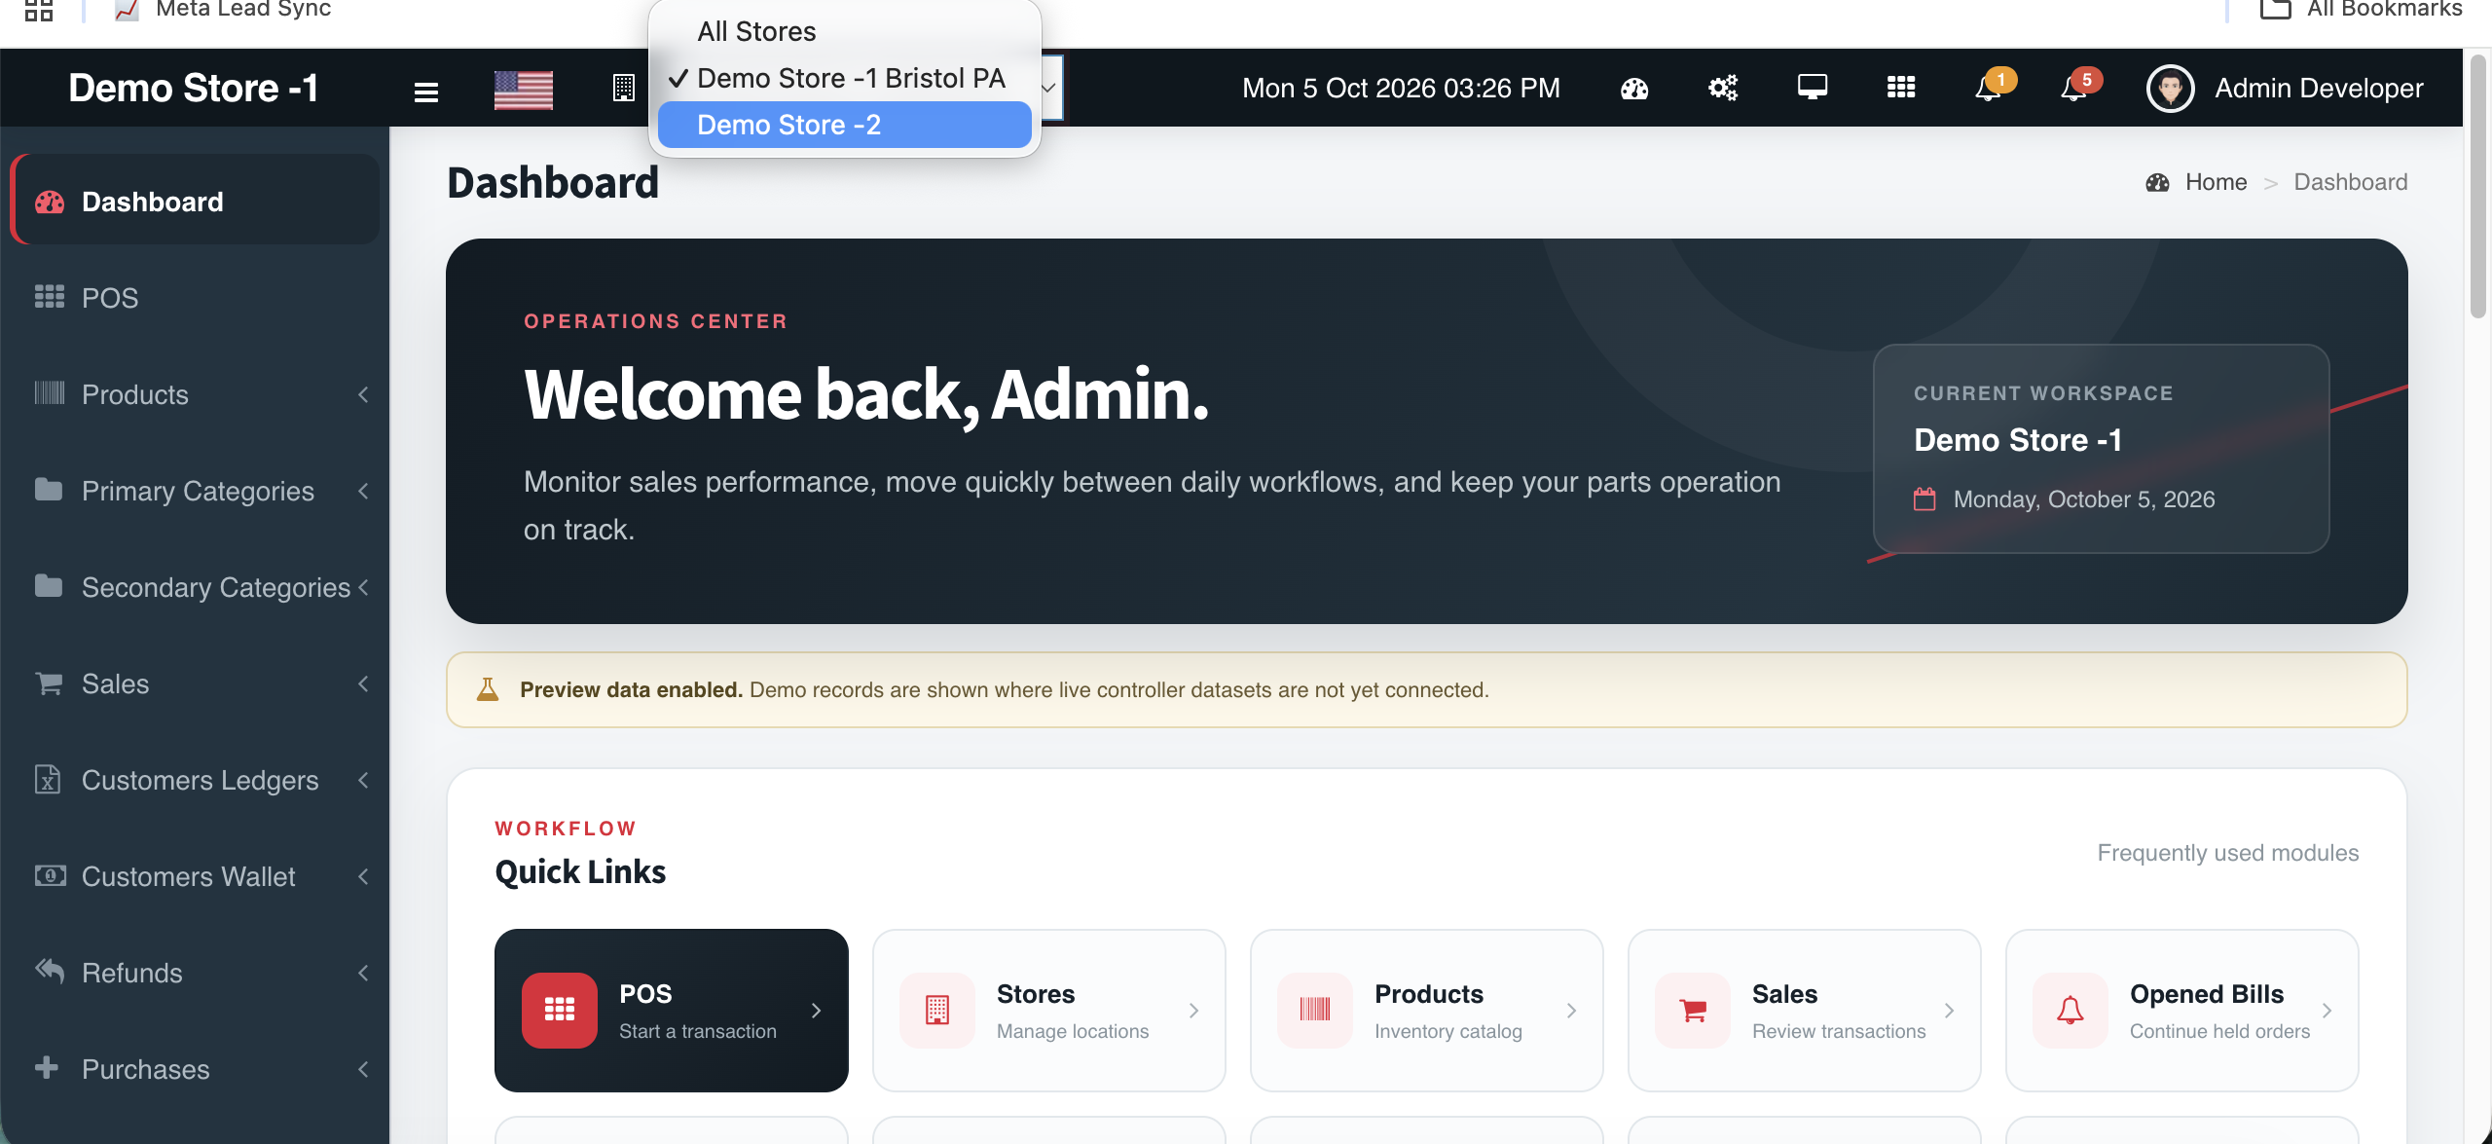The width and height of the screenshot is (2492, 1144).
Task: Open notifications bell with badge 5
Action: coord(2079,87)
